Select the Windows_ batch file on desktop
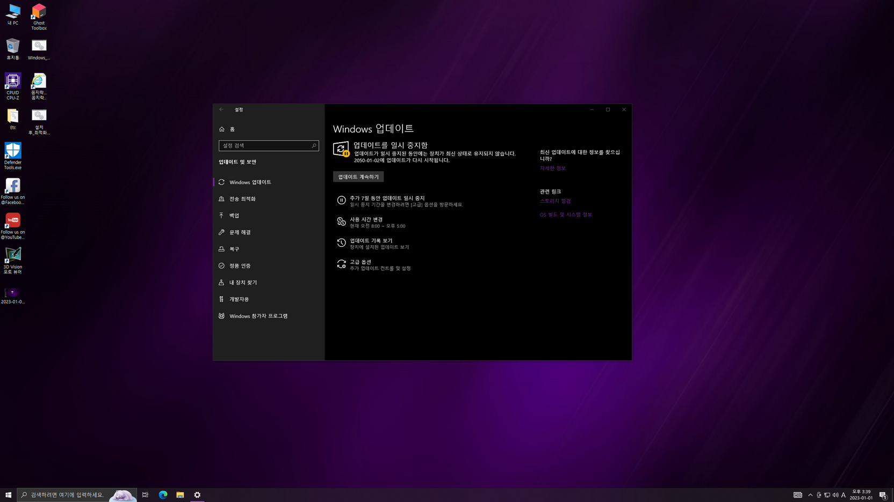The image size is (894, 502). coord(39,49)
